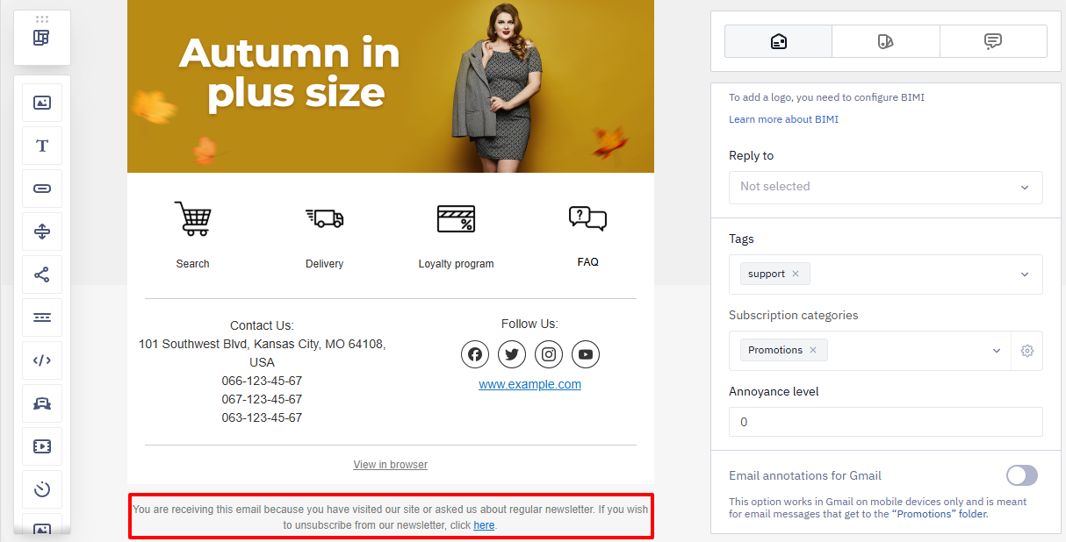Image resolution: width=1066 pixels, height=542 pixels.
Task: Select the Timer block icon
Action: [42, 489]
